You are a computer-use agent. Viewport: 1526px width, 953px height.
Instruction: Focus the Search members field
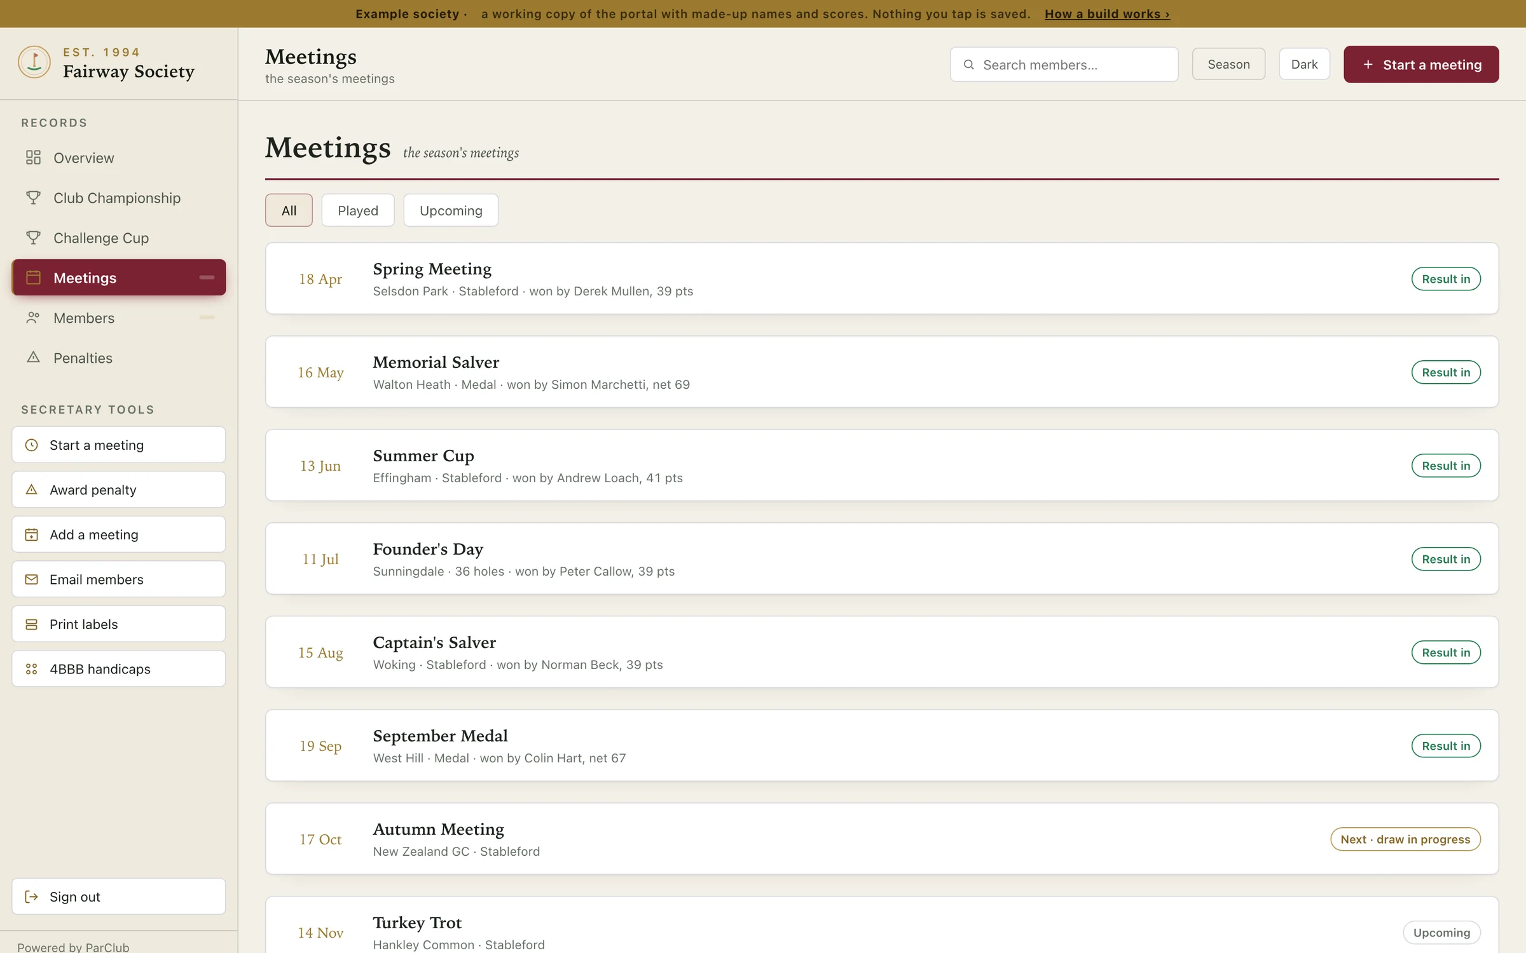pyautogui.click(x=1064, y=65)
